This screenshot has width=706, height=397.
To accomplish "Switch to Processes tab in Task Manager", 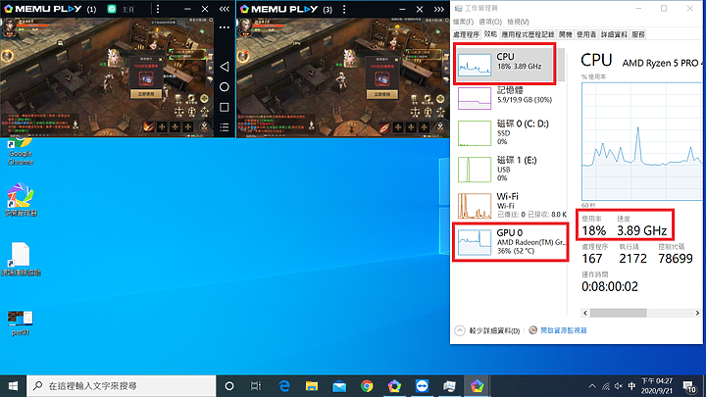I will click(x=467, y=34).
